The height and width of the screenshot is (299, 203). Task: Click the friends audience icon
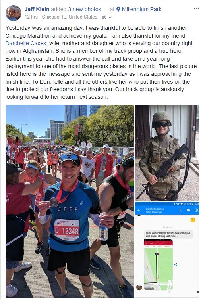pyautogui.click(x=104, y=17)
